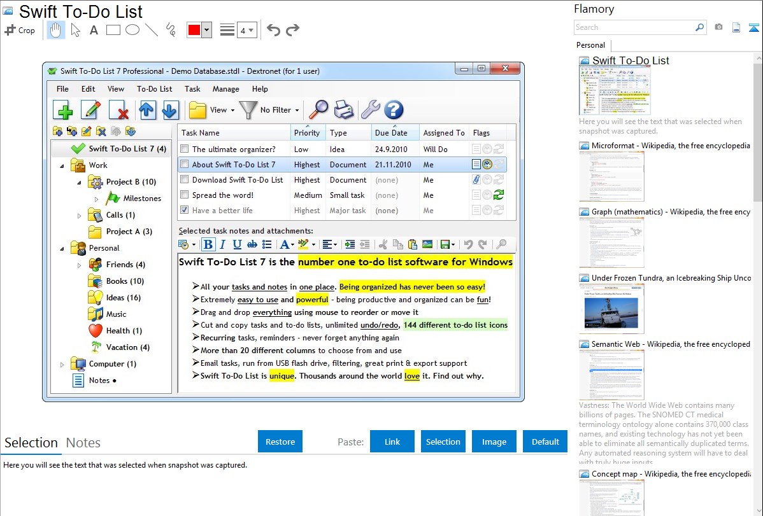Screen dimensions: 763x516
Task: Click the search magnifier in Flamory
Action: [x=699, y=27]
